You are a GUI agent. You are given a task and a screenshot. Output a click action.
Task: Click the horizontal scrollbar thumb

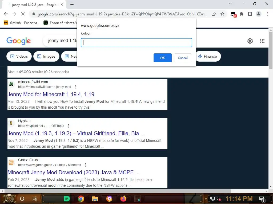(x=118, y=191)
